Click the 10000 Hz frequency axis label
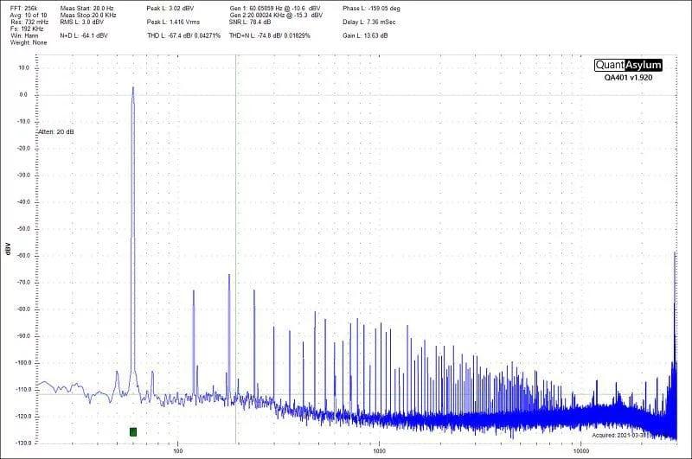The image size is (692, 459). click(x=581, y=450)
